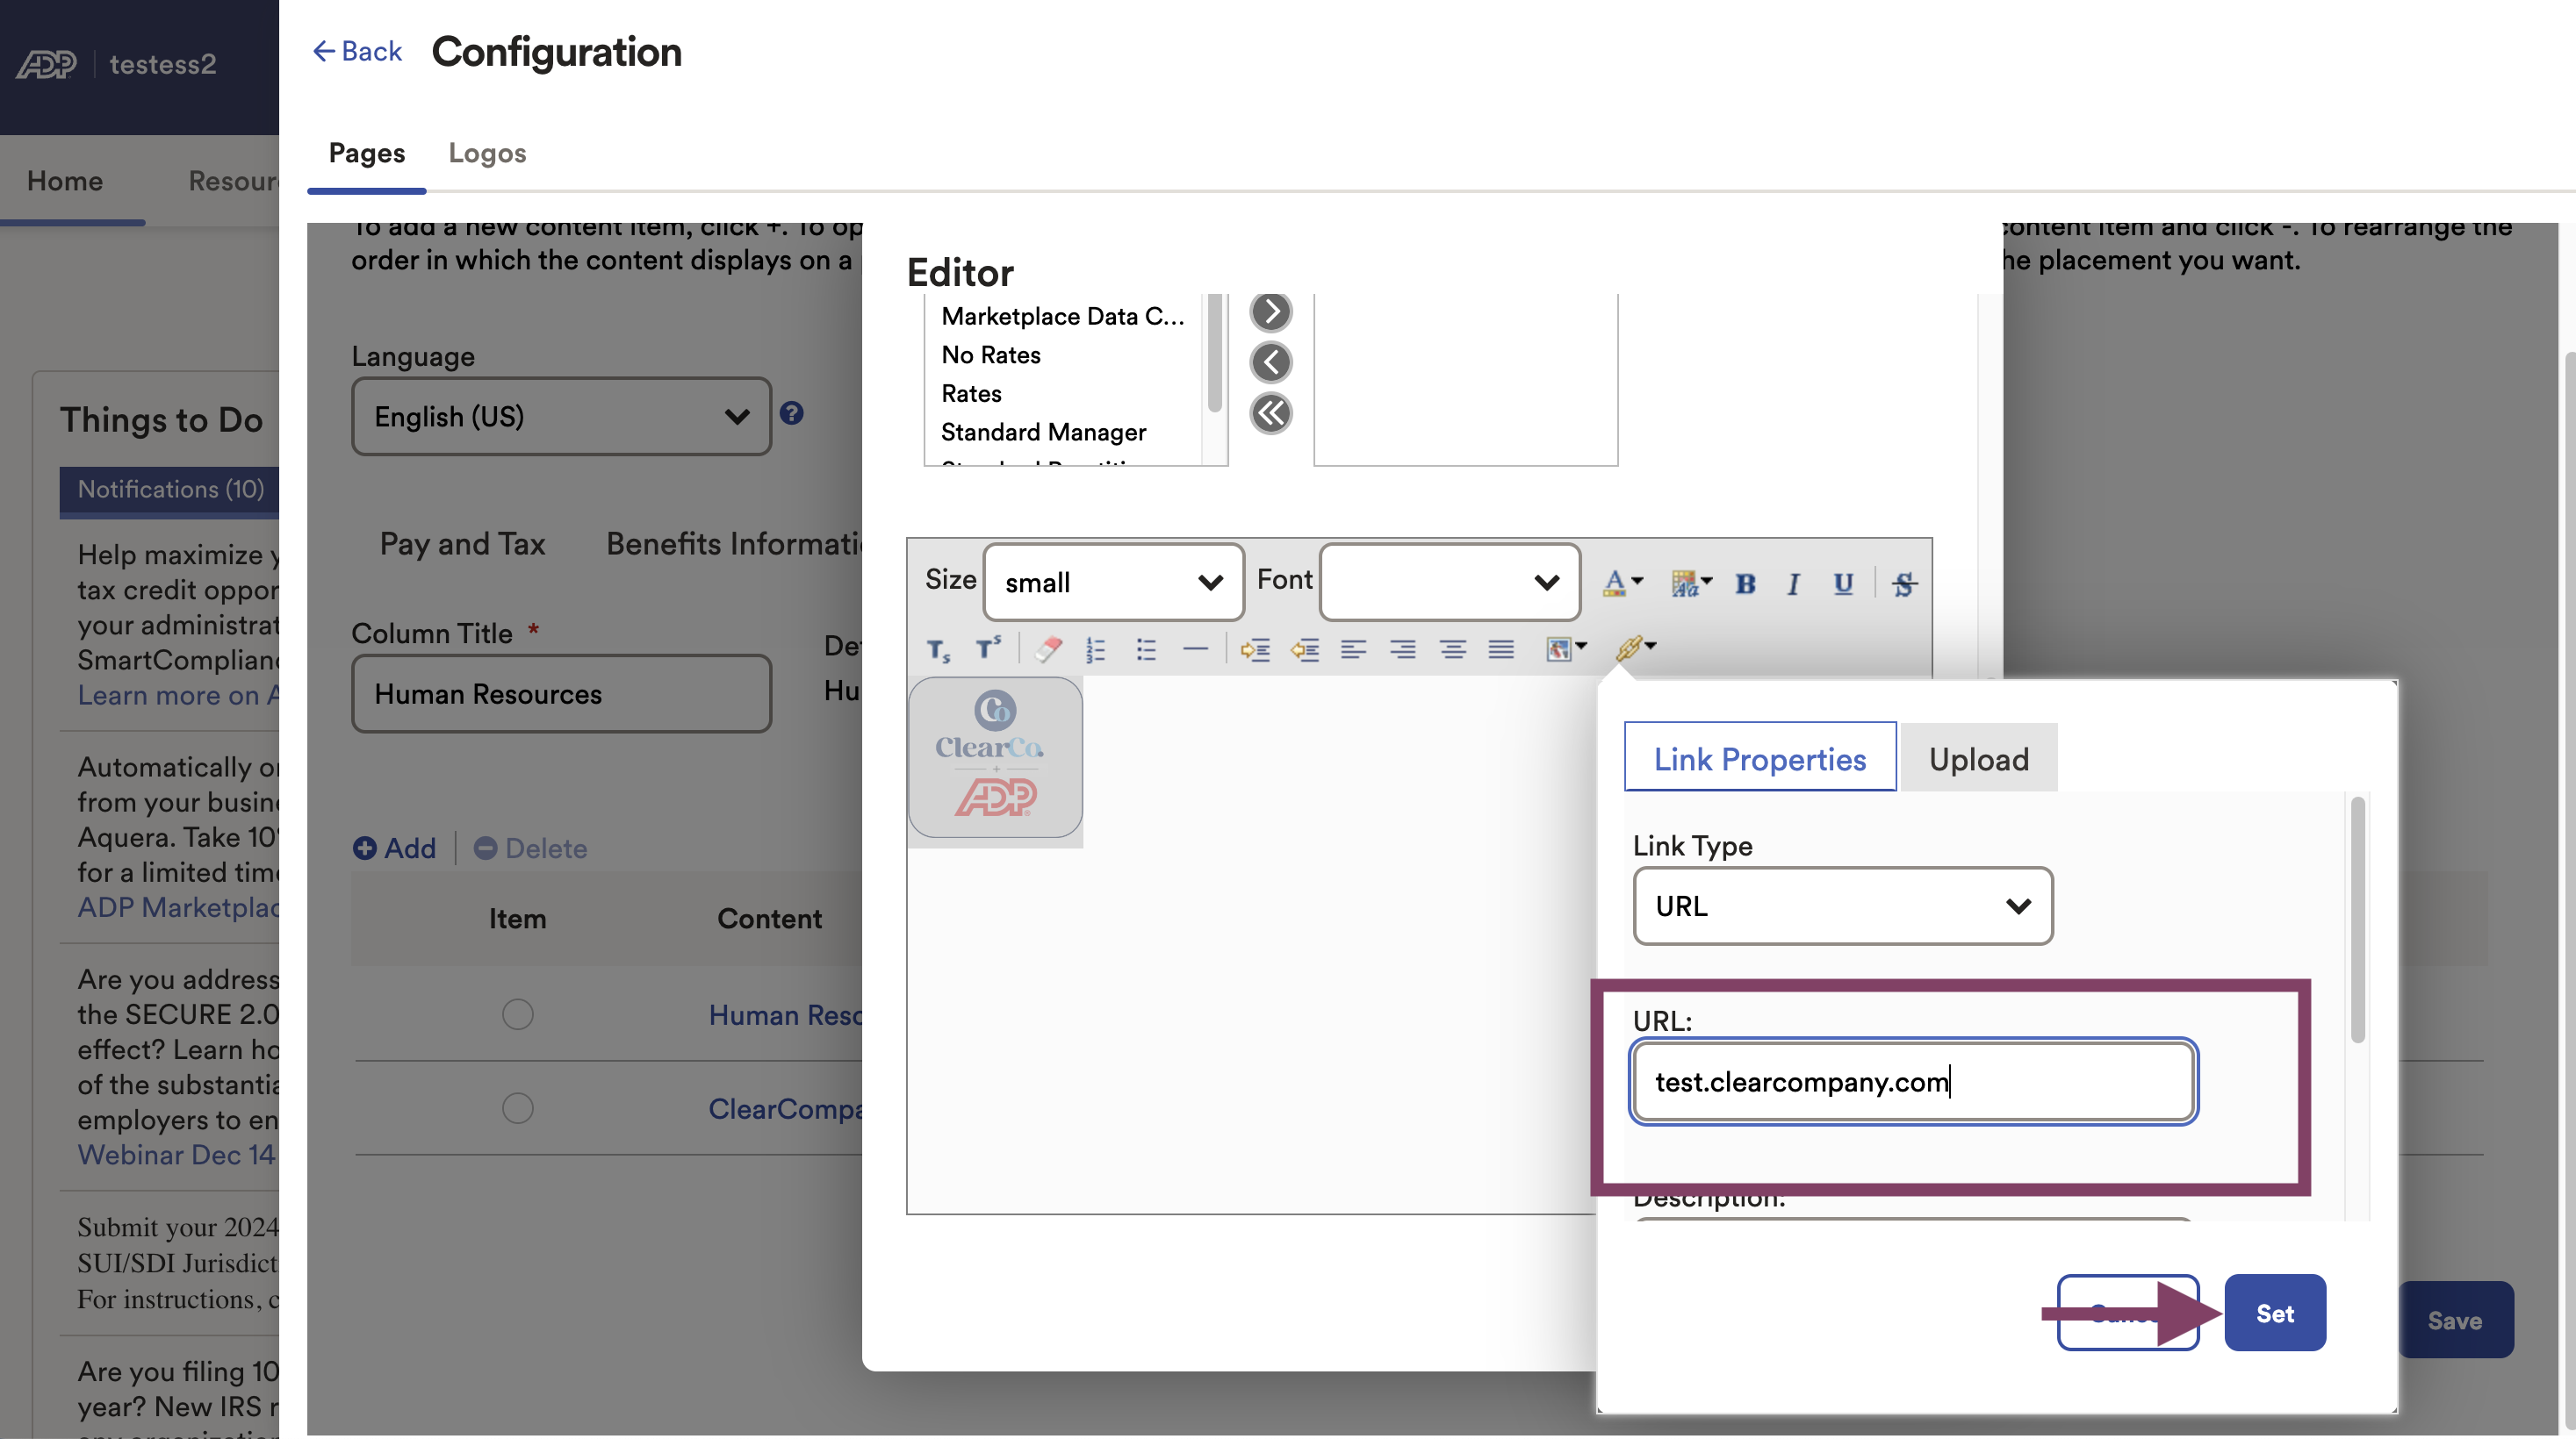Open the insert image tool
2576x1439 pixels.
pyautogui.click(x=1566, y=649)
